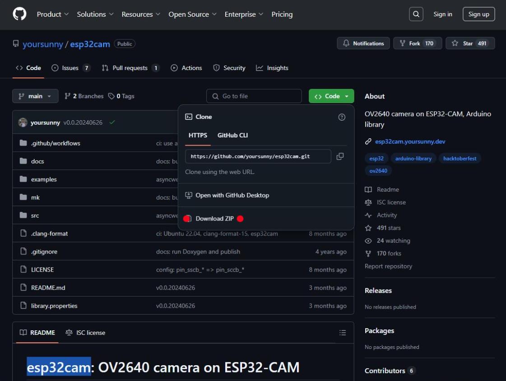Toggle the green Code dropdown button

click(x=331, y=96)
